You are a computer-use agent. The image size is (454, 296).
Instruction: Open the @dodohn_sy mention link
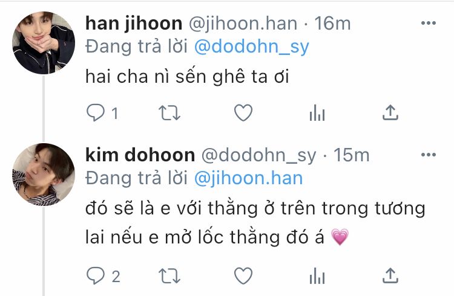(252, 47)
